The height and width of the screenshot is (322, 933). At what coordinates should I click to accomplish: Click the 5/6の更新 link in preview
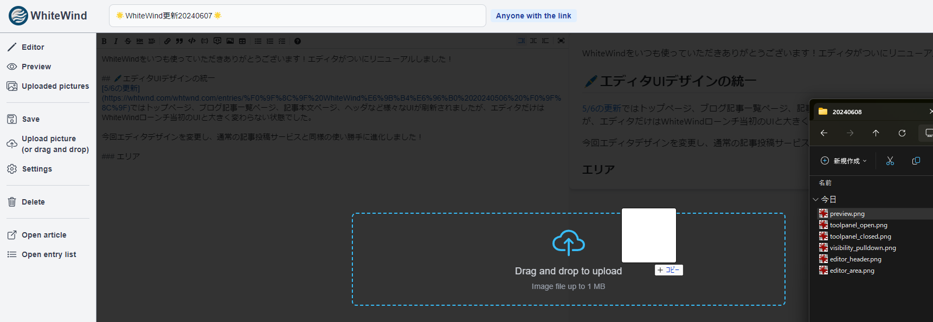click(601, 108)
